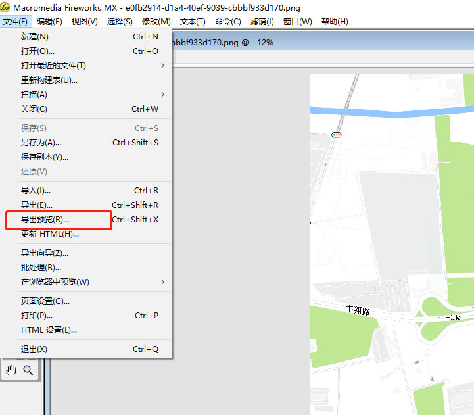Click the 丰翔路 label on the map canvas
This screenshot has width=474, height=415.
click(x=358, y=308)
